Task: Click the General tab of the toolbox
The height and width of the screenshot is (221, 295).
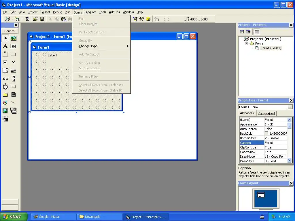Action: (x=10, y=31)
